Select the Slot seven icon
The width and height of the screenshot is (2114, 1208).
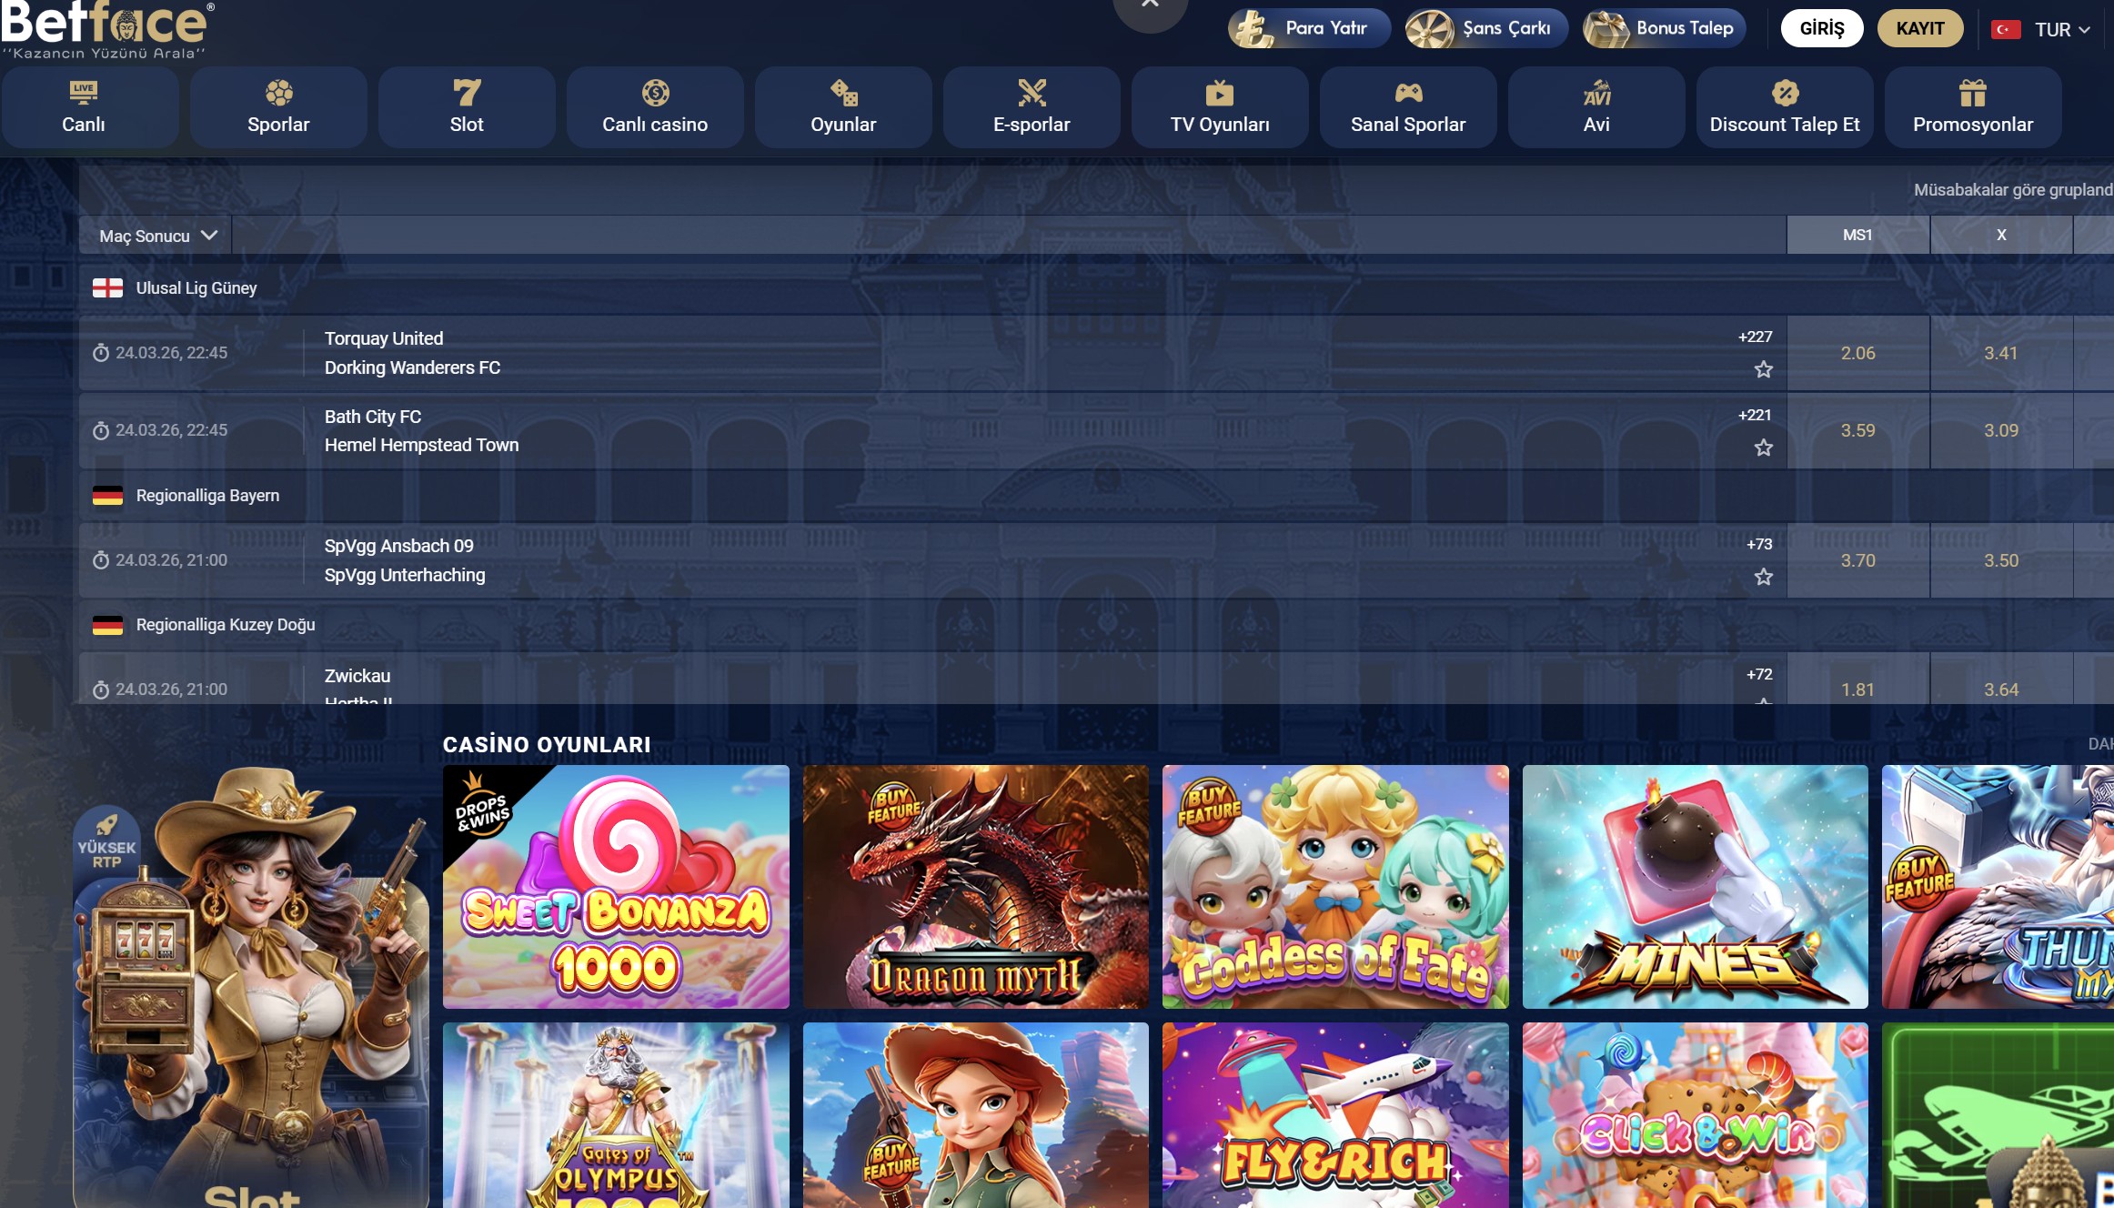[467, 92]
